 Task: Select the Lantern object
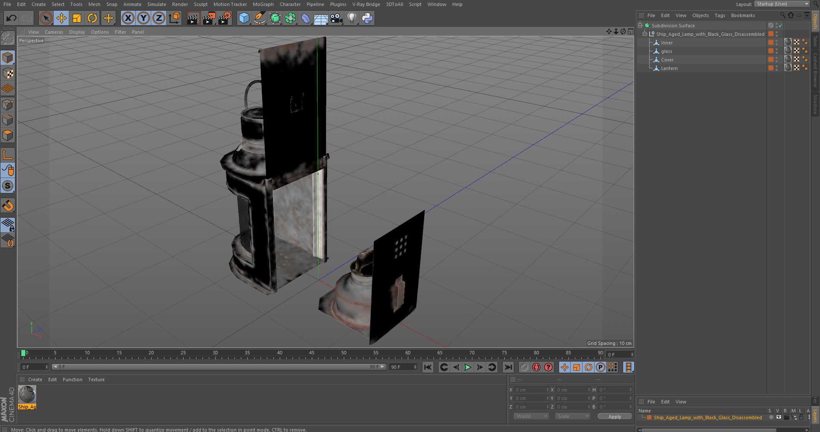669,68
